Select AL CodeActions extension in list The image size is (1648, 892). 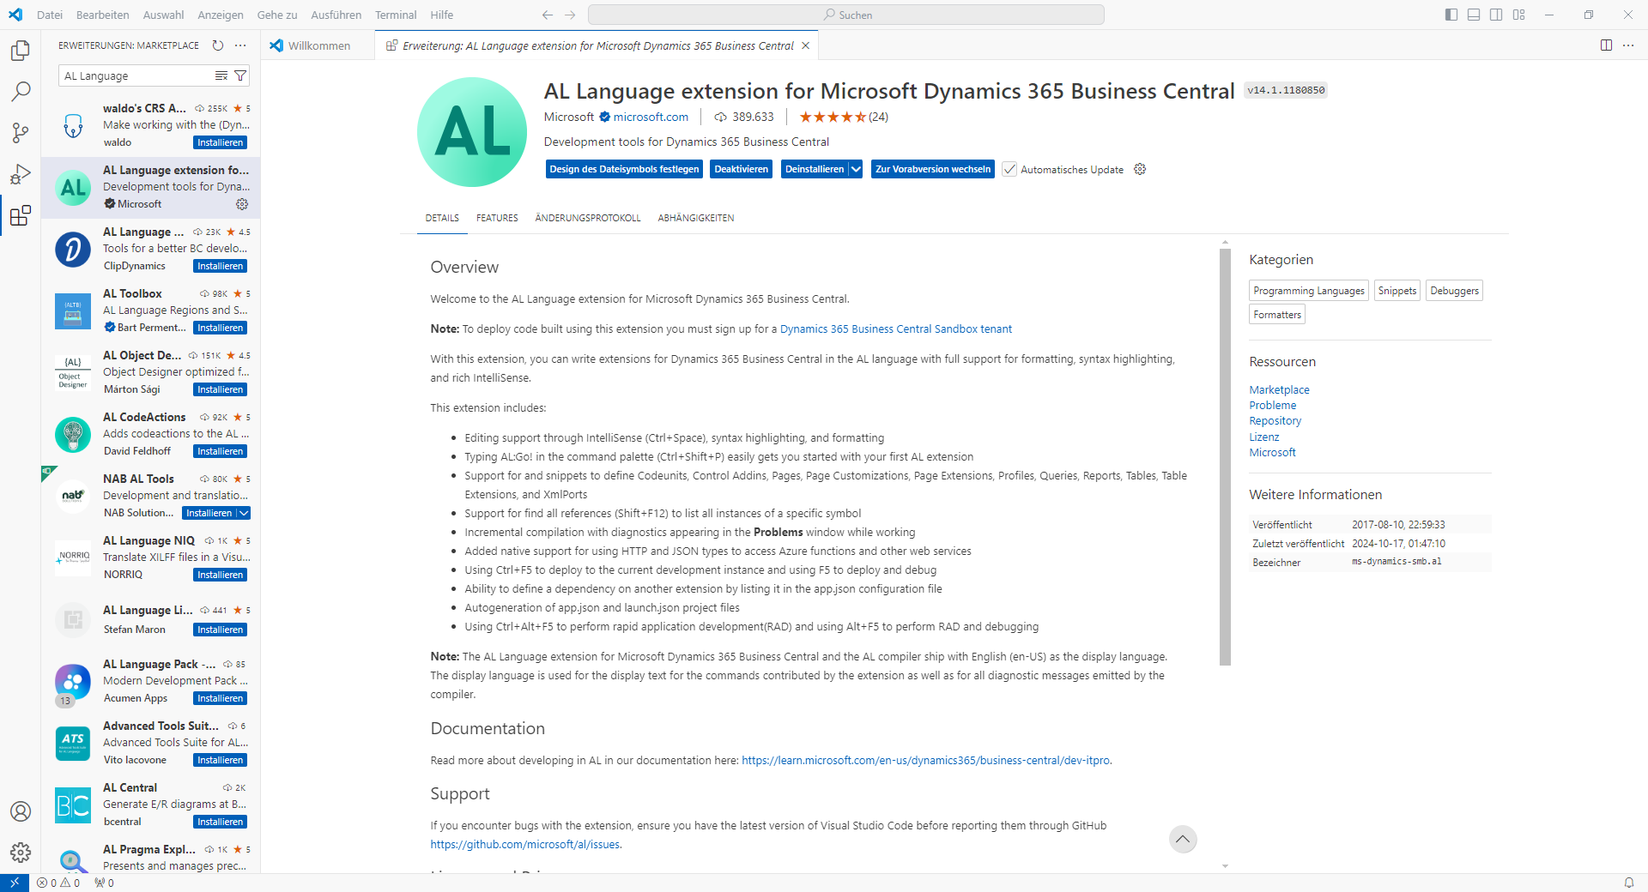[x=151, y=435]
